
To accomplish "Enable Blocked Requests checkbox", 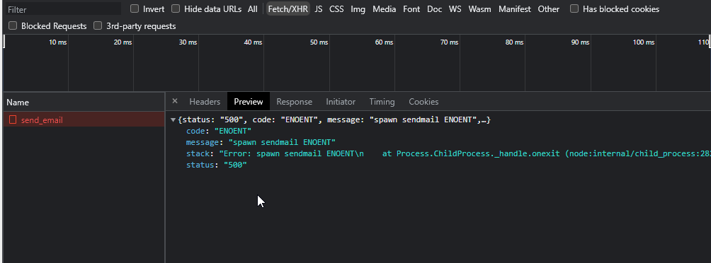I will coord(13,25).
